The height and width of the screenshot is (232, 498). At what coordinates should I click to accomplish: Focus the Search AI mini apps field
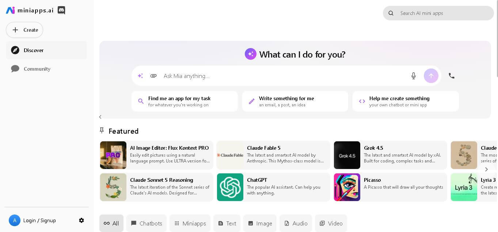pyautogui.click(x=438, y=13)
